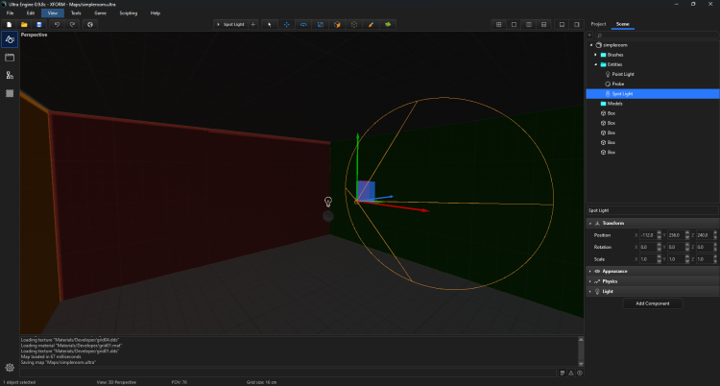The image size is (720, 386).
Task: Open settings gear in bottom-left corner
Action: point(10,368)
